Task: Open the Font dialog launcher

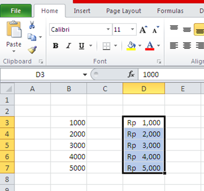Action: (x=159, y=61)
